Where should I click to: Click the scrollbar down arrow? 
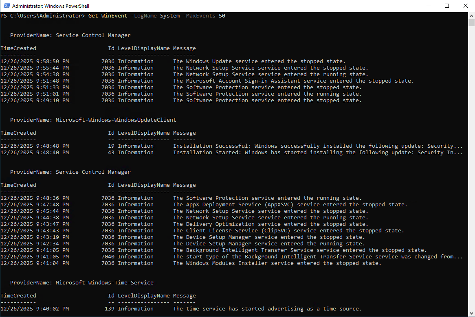pyautogui.click(x=471, y=314)
